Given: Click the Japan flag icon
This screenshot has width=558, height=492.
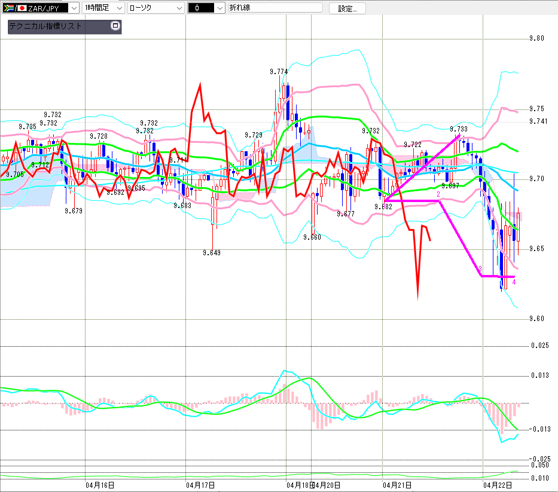Looking at the screenshot, I should (x=22, y=8).
